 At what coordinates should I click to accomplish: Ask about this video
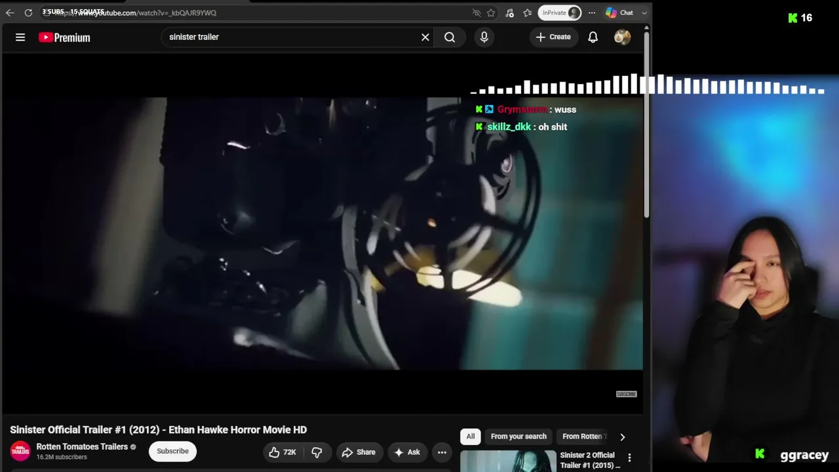tap(407, 452)
